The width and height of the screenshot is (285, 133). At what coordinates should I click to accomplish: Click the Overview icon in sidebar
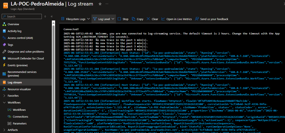[4, 24]
